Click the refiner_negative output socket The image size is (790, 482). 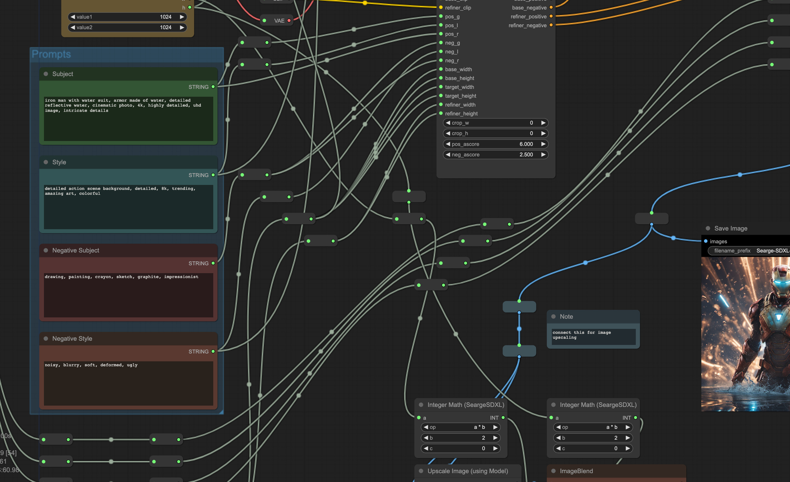coord(551,25)
